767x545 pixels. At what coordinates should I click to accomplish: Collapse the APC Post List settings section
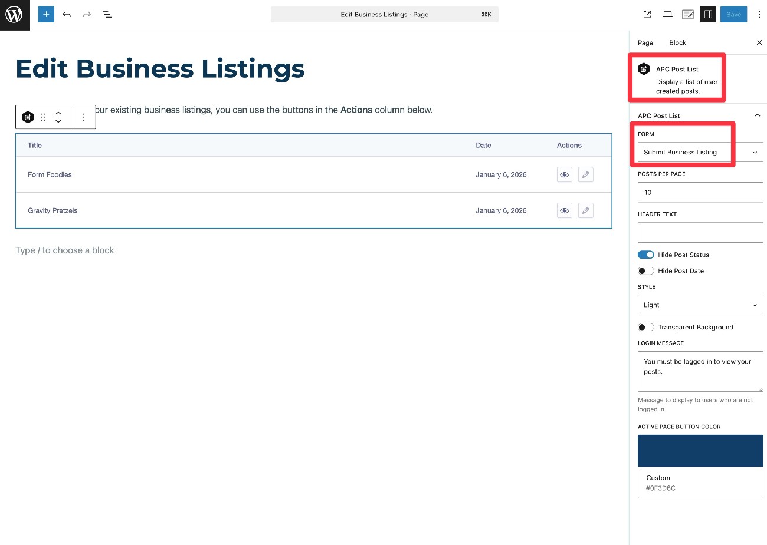tap(756, 115)
